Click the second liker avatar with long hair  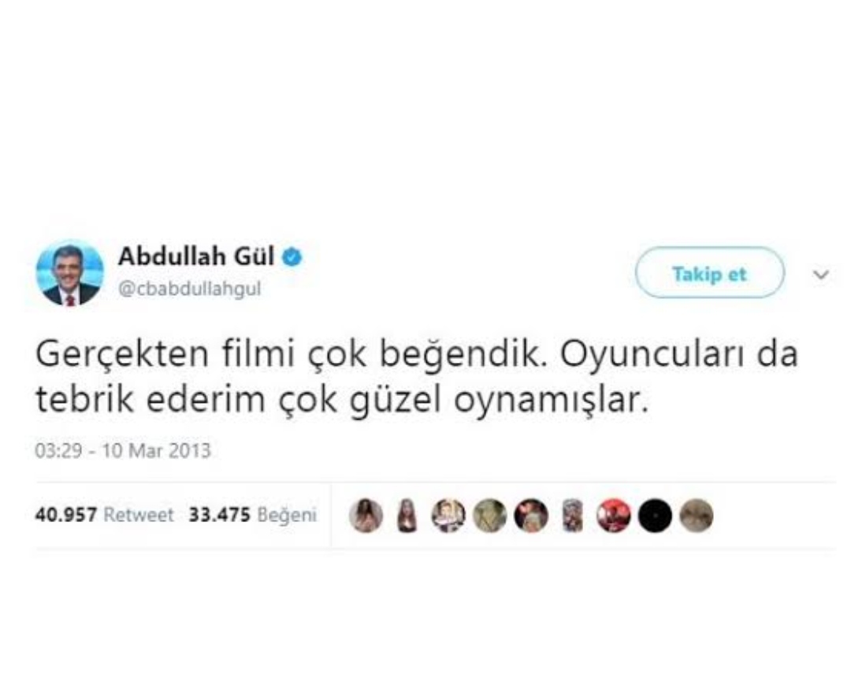coord(407,515)
